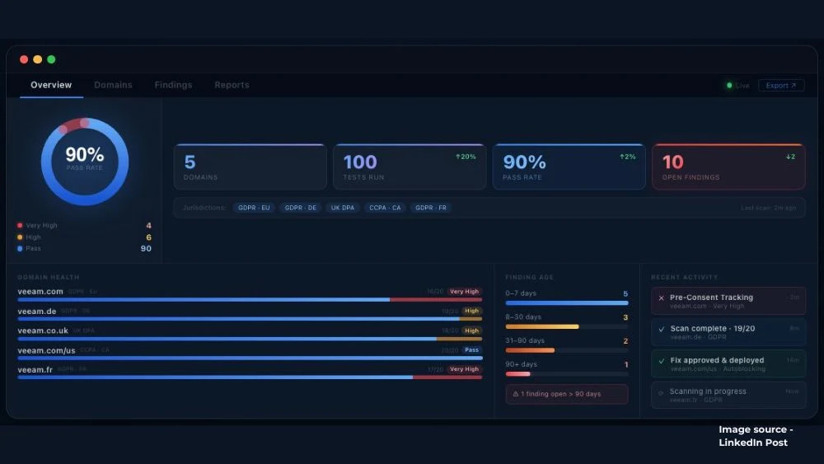Switch to the Domains tab

point(113,85)
